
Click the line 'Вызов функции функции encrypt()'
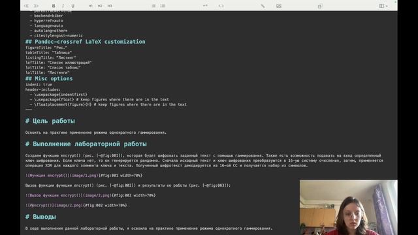tap(128, 185)
